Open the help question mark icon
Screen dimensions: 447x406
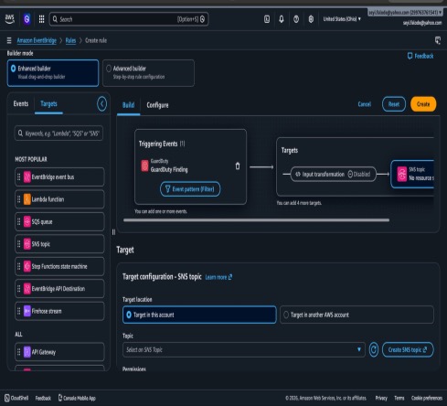tap(296, 19)
